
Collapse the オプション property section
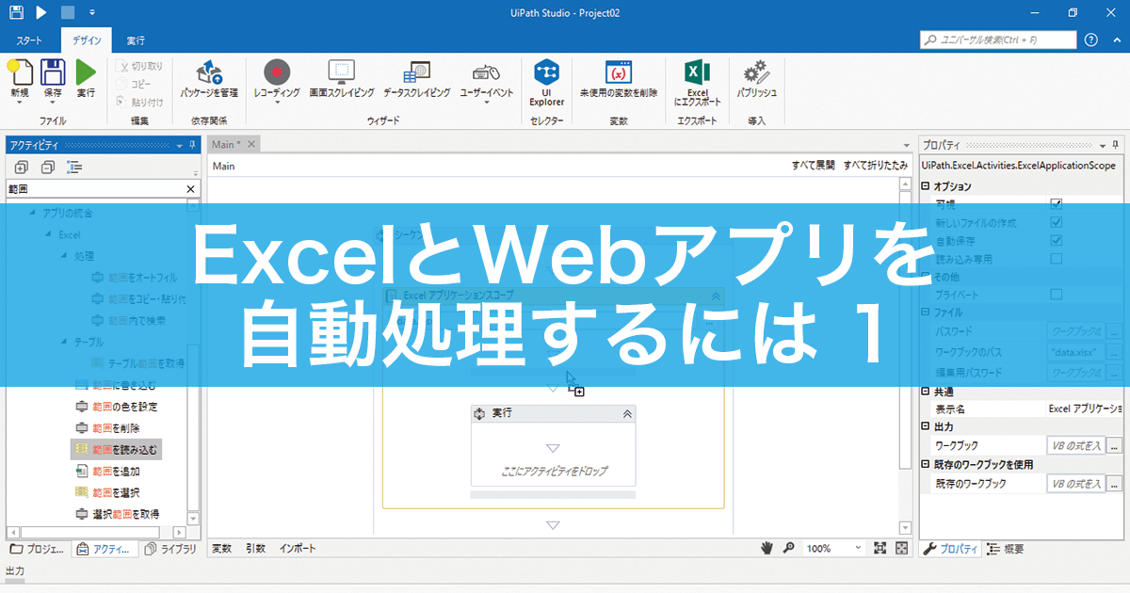[926, 186]
